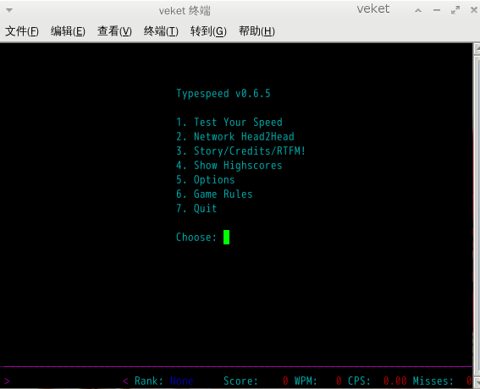This screenshot has height=389, width=480.
Task: Click the Test Your Speed option
Action: 229,123
